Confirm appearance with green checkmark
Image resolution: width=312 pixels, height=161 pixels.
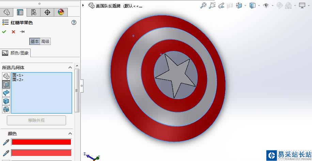tap(4, 32)
